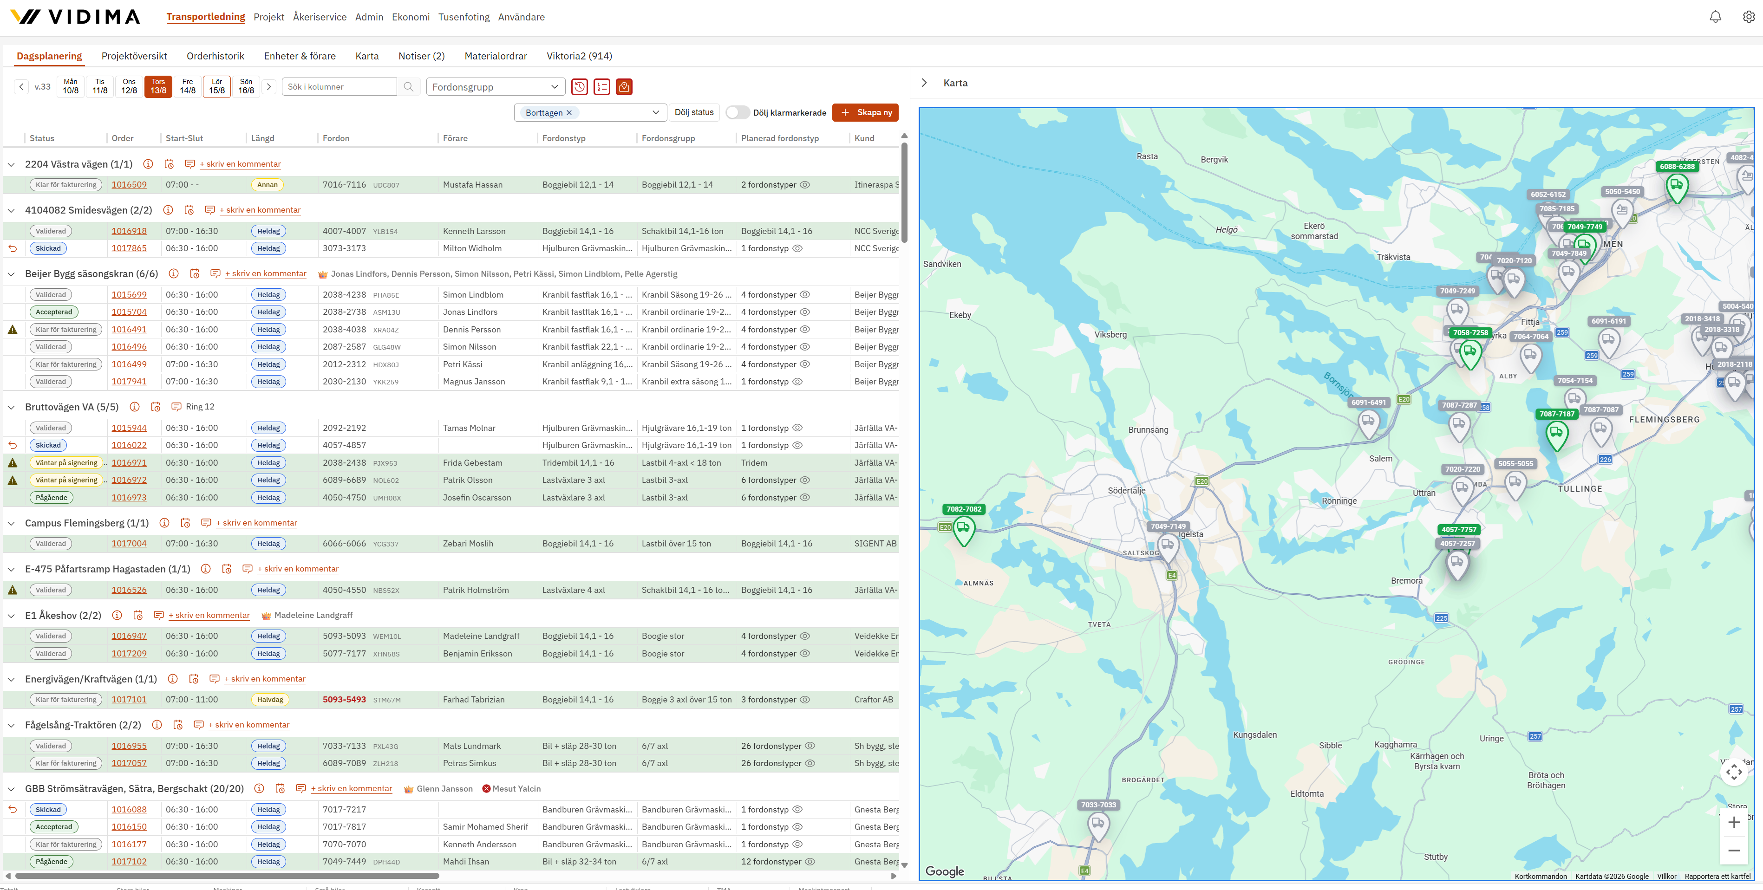The width and height of the screenshot is (1763, 890).
Task: Open info icon for Bruttovägen VA
Action: [135, 407]
